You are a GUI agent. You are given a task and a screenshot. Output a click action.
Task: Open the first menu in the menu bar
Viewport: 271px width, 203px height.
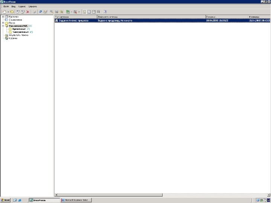click(x=6, y=6)
